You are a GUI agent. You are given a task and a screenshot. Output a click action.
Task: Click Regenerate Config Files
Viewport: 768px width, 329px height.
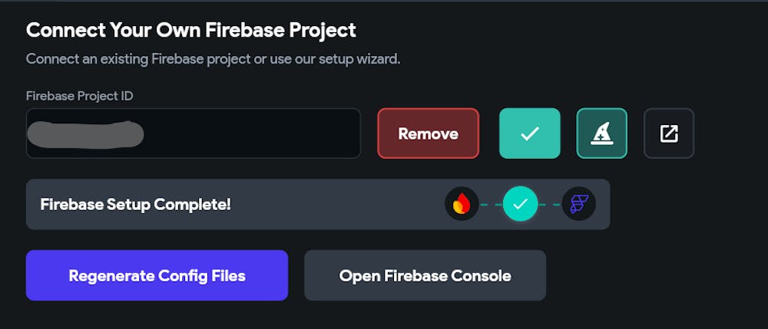pos(157,275)
